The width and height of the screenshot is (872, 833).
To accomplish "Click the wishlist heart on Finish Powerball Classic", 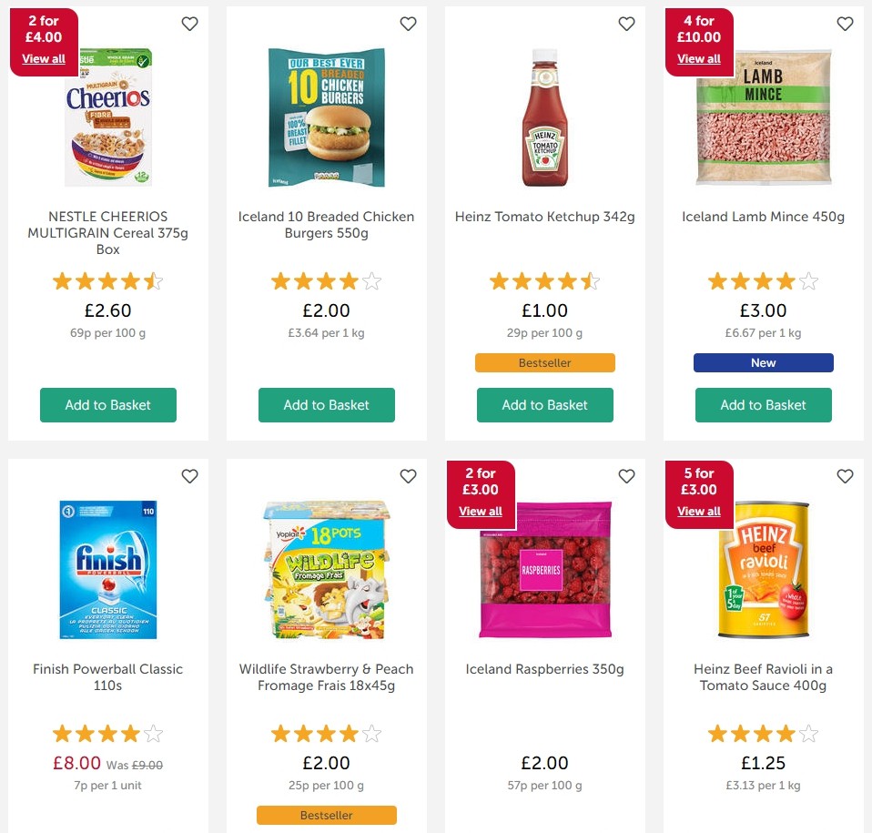I will [x=189, y=476].
